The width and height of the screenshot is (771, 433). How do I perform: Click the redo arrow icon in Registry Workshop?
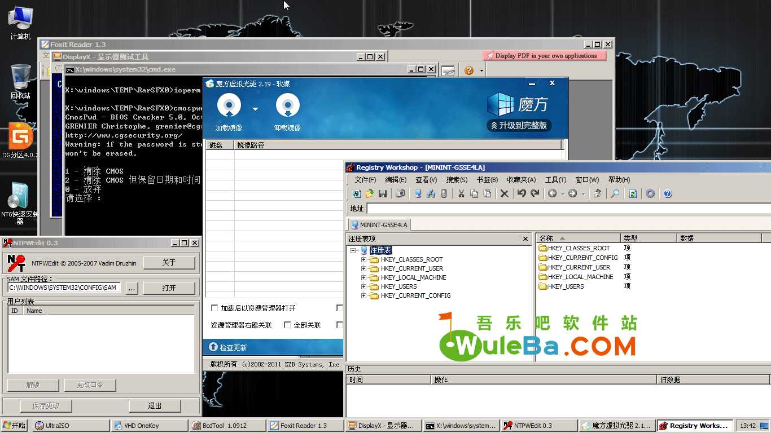pyautogui.click(x=535, y=193)
